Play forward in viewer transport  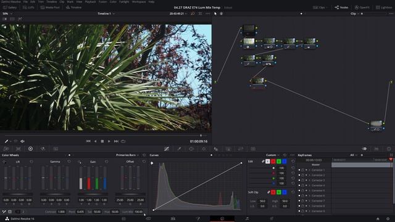coord(109,141)
